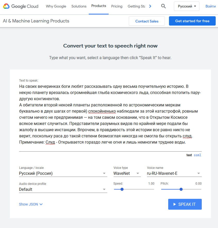Click the Google Cloud logo
This screenshot has width=218, height=228.
(21, 6)
